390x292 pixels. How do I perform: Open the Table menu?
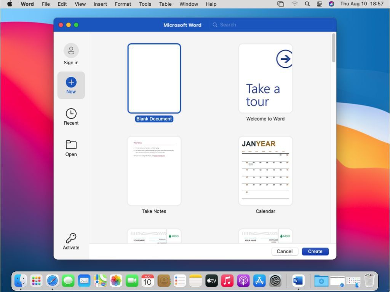point(165,4)
